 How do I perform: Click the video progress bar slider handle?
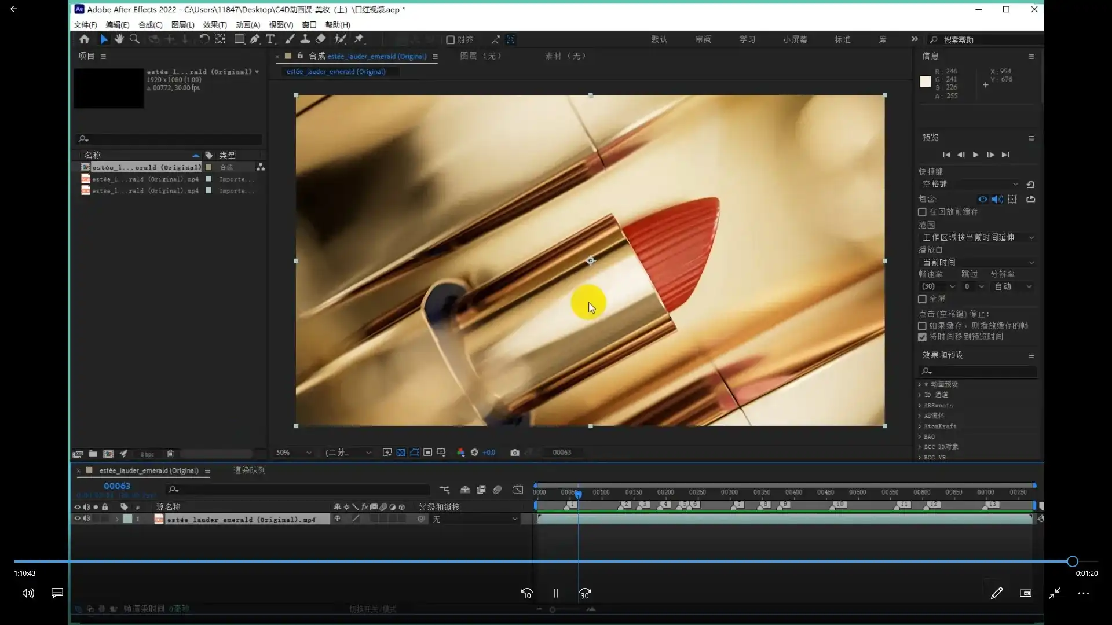[1072, 561]
